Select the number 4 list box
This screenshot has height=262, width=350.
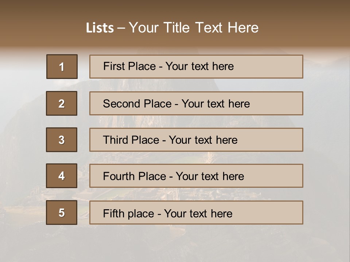click(x=62, y=176)
